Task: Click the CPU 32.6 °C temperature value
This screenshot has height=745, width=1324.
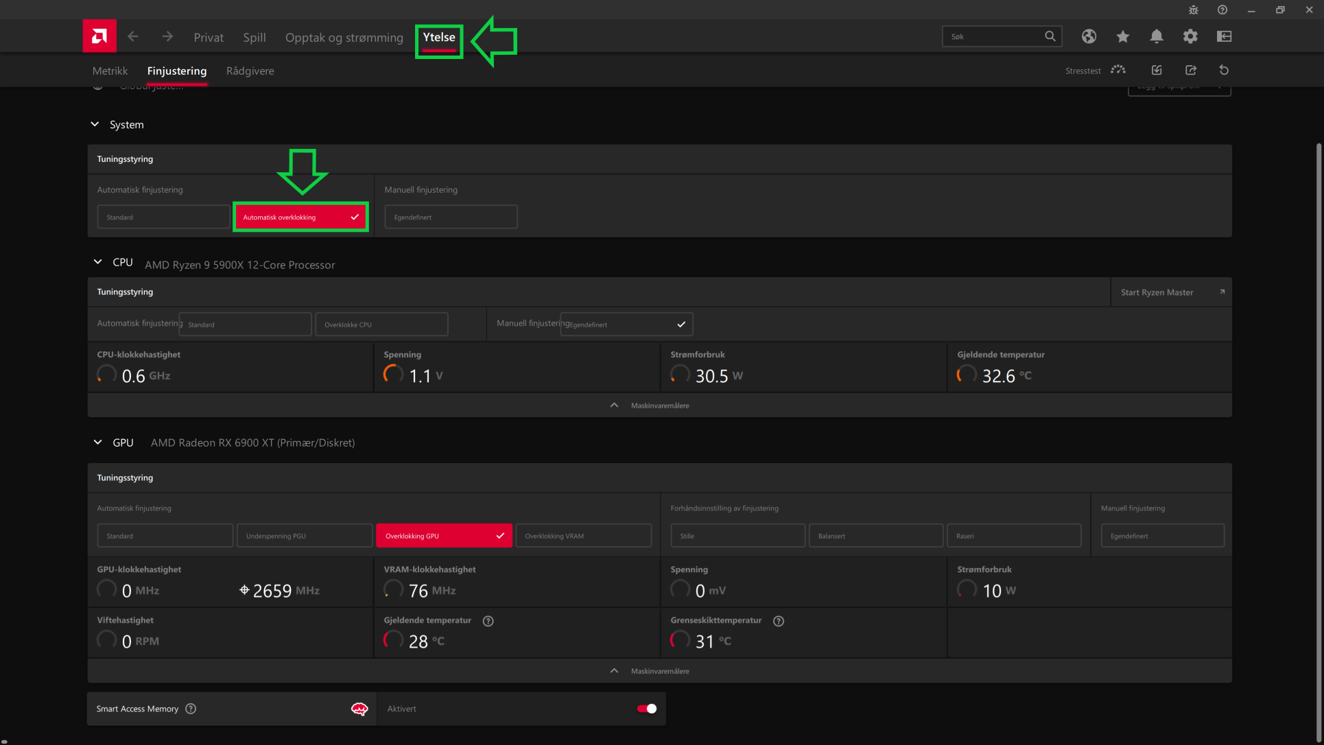Action: (1006, 376)
